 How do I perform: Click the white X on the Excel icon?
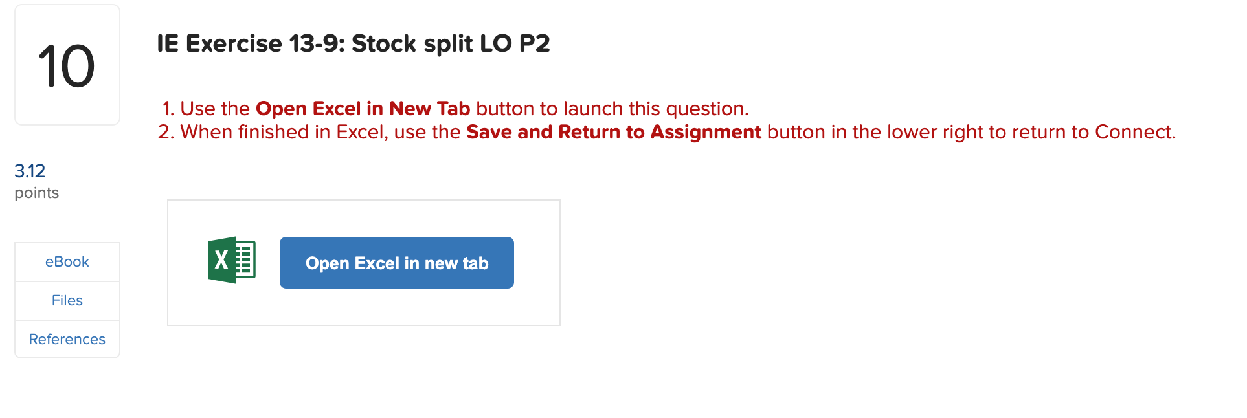[221, 259]
